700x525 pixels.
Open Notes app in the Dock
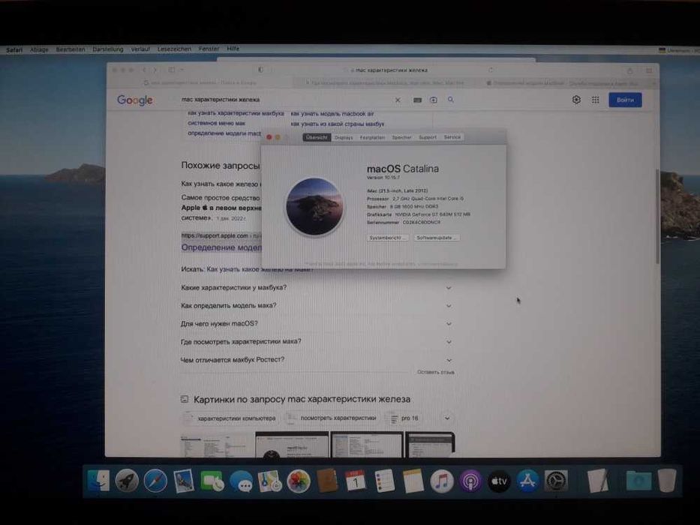click(x=413, y=481)
